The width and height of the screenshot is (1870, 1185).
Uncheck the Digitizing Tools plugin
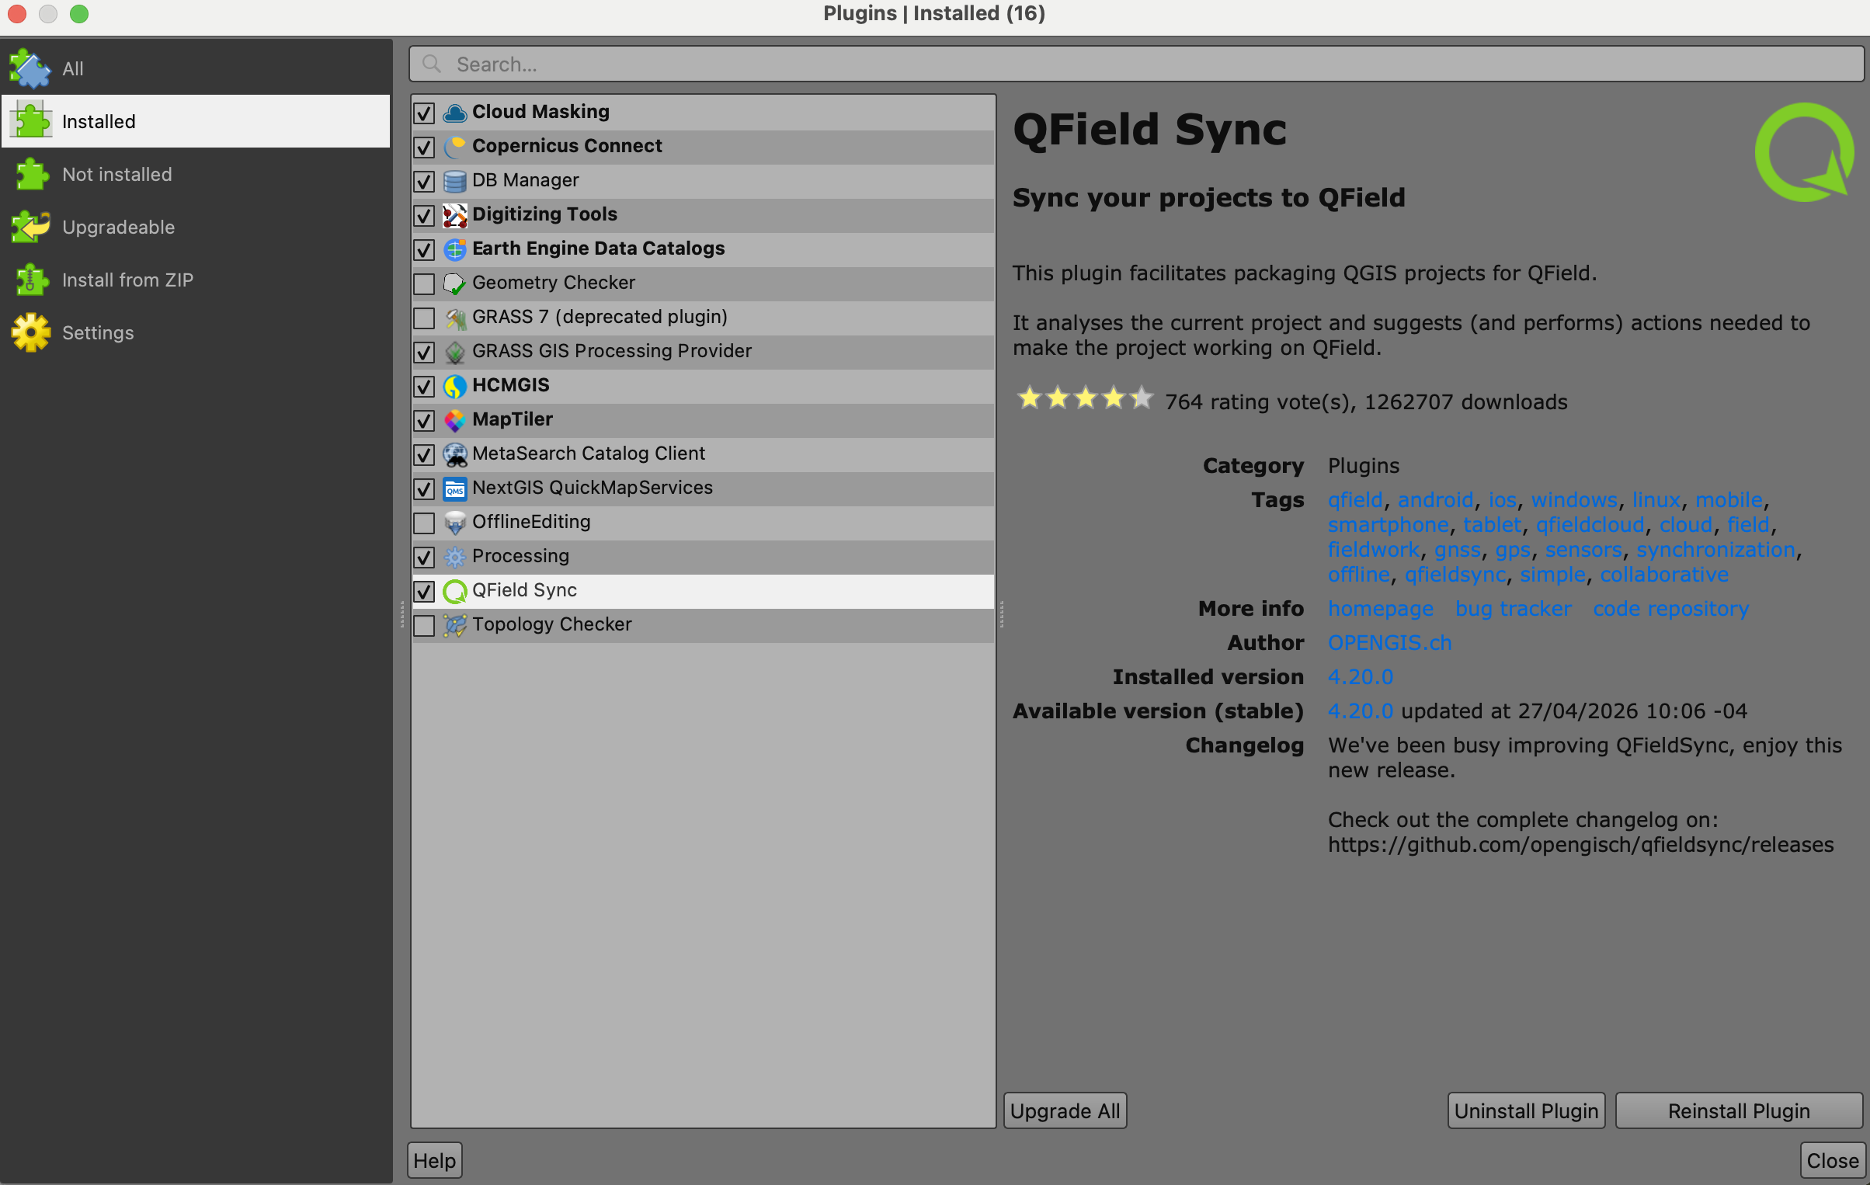coord(424,216)
